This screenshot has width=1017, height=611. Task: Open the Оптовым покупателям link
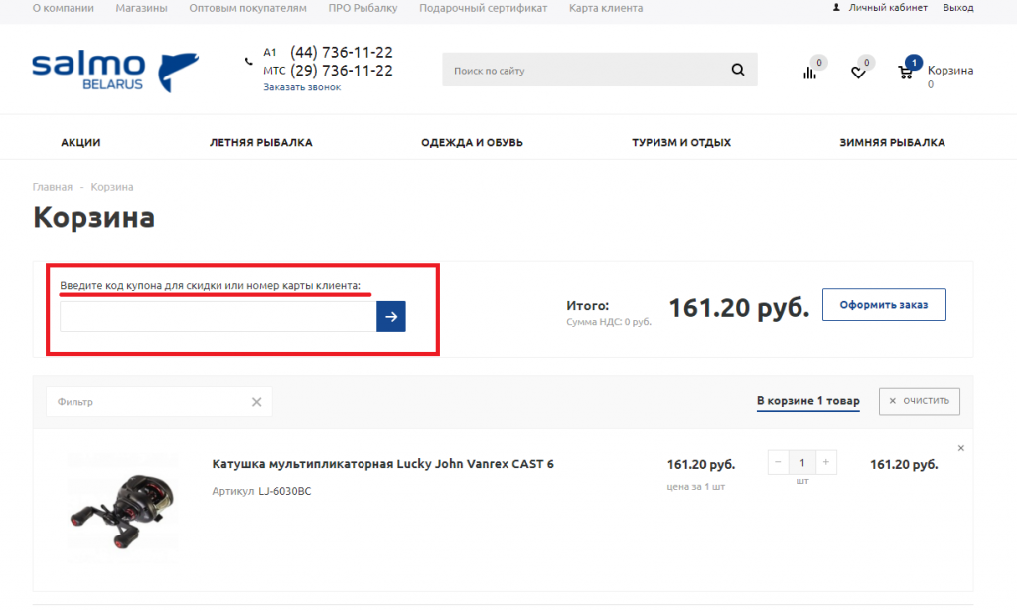coord(247,8)
